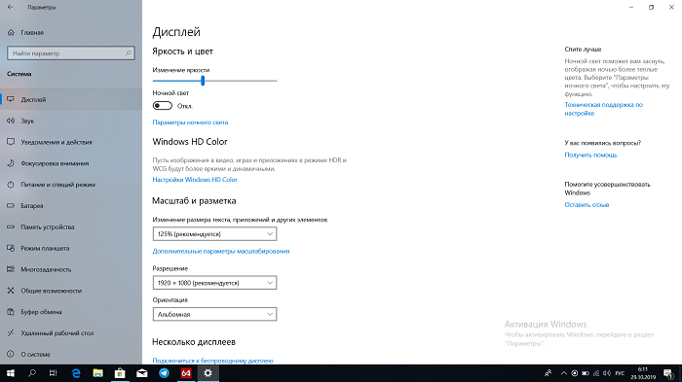Select the О системе info icon
The height and width of the screenshot is (382, 682).
11,354
